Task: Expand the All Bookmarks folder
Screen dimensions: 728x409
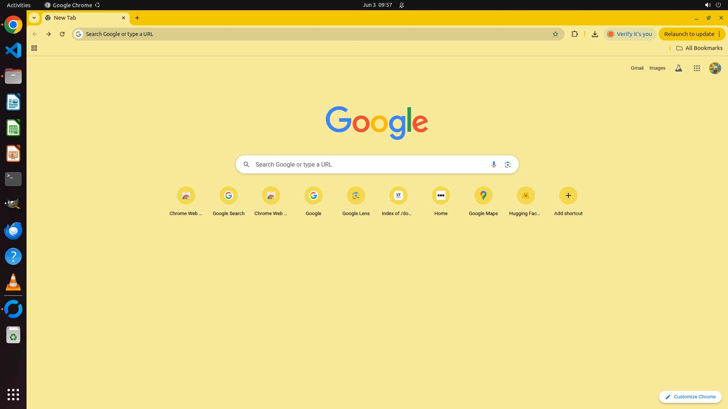Action: pyautogui.click(x=699, y=48)
